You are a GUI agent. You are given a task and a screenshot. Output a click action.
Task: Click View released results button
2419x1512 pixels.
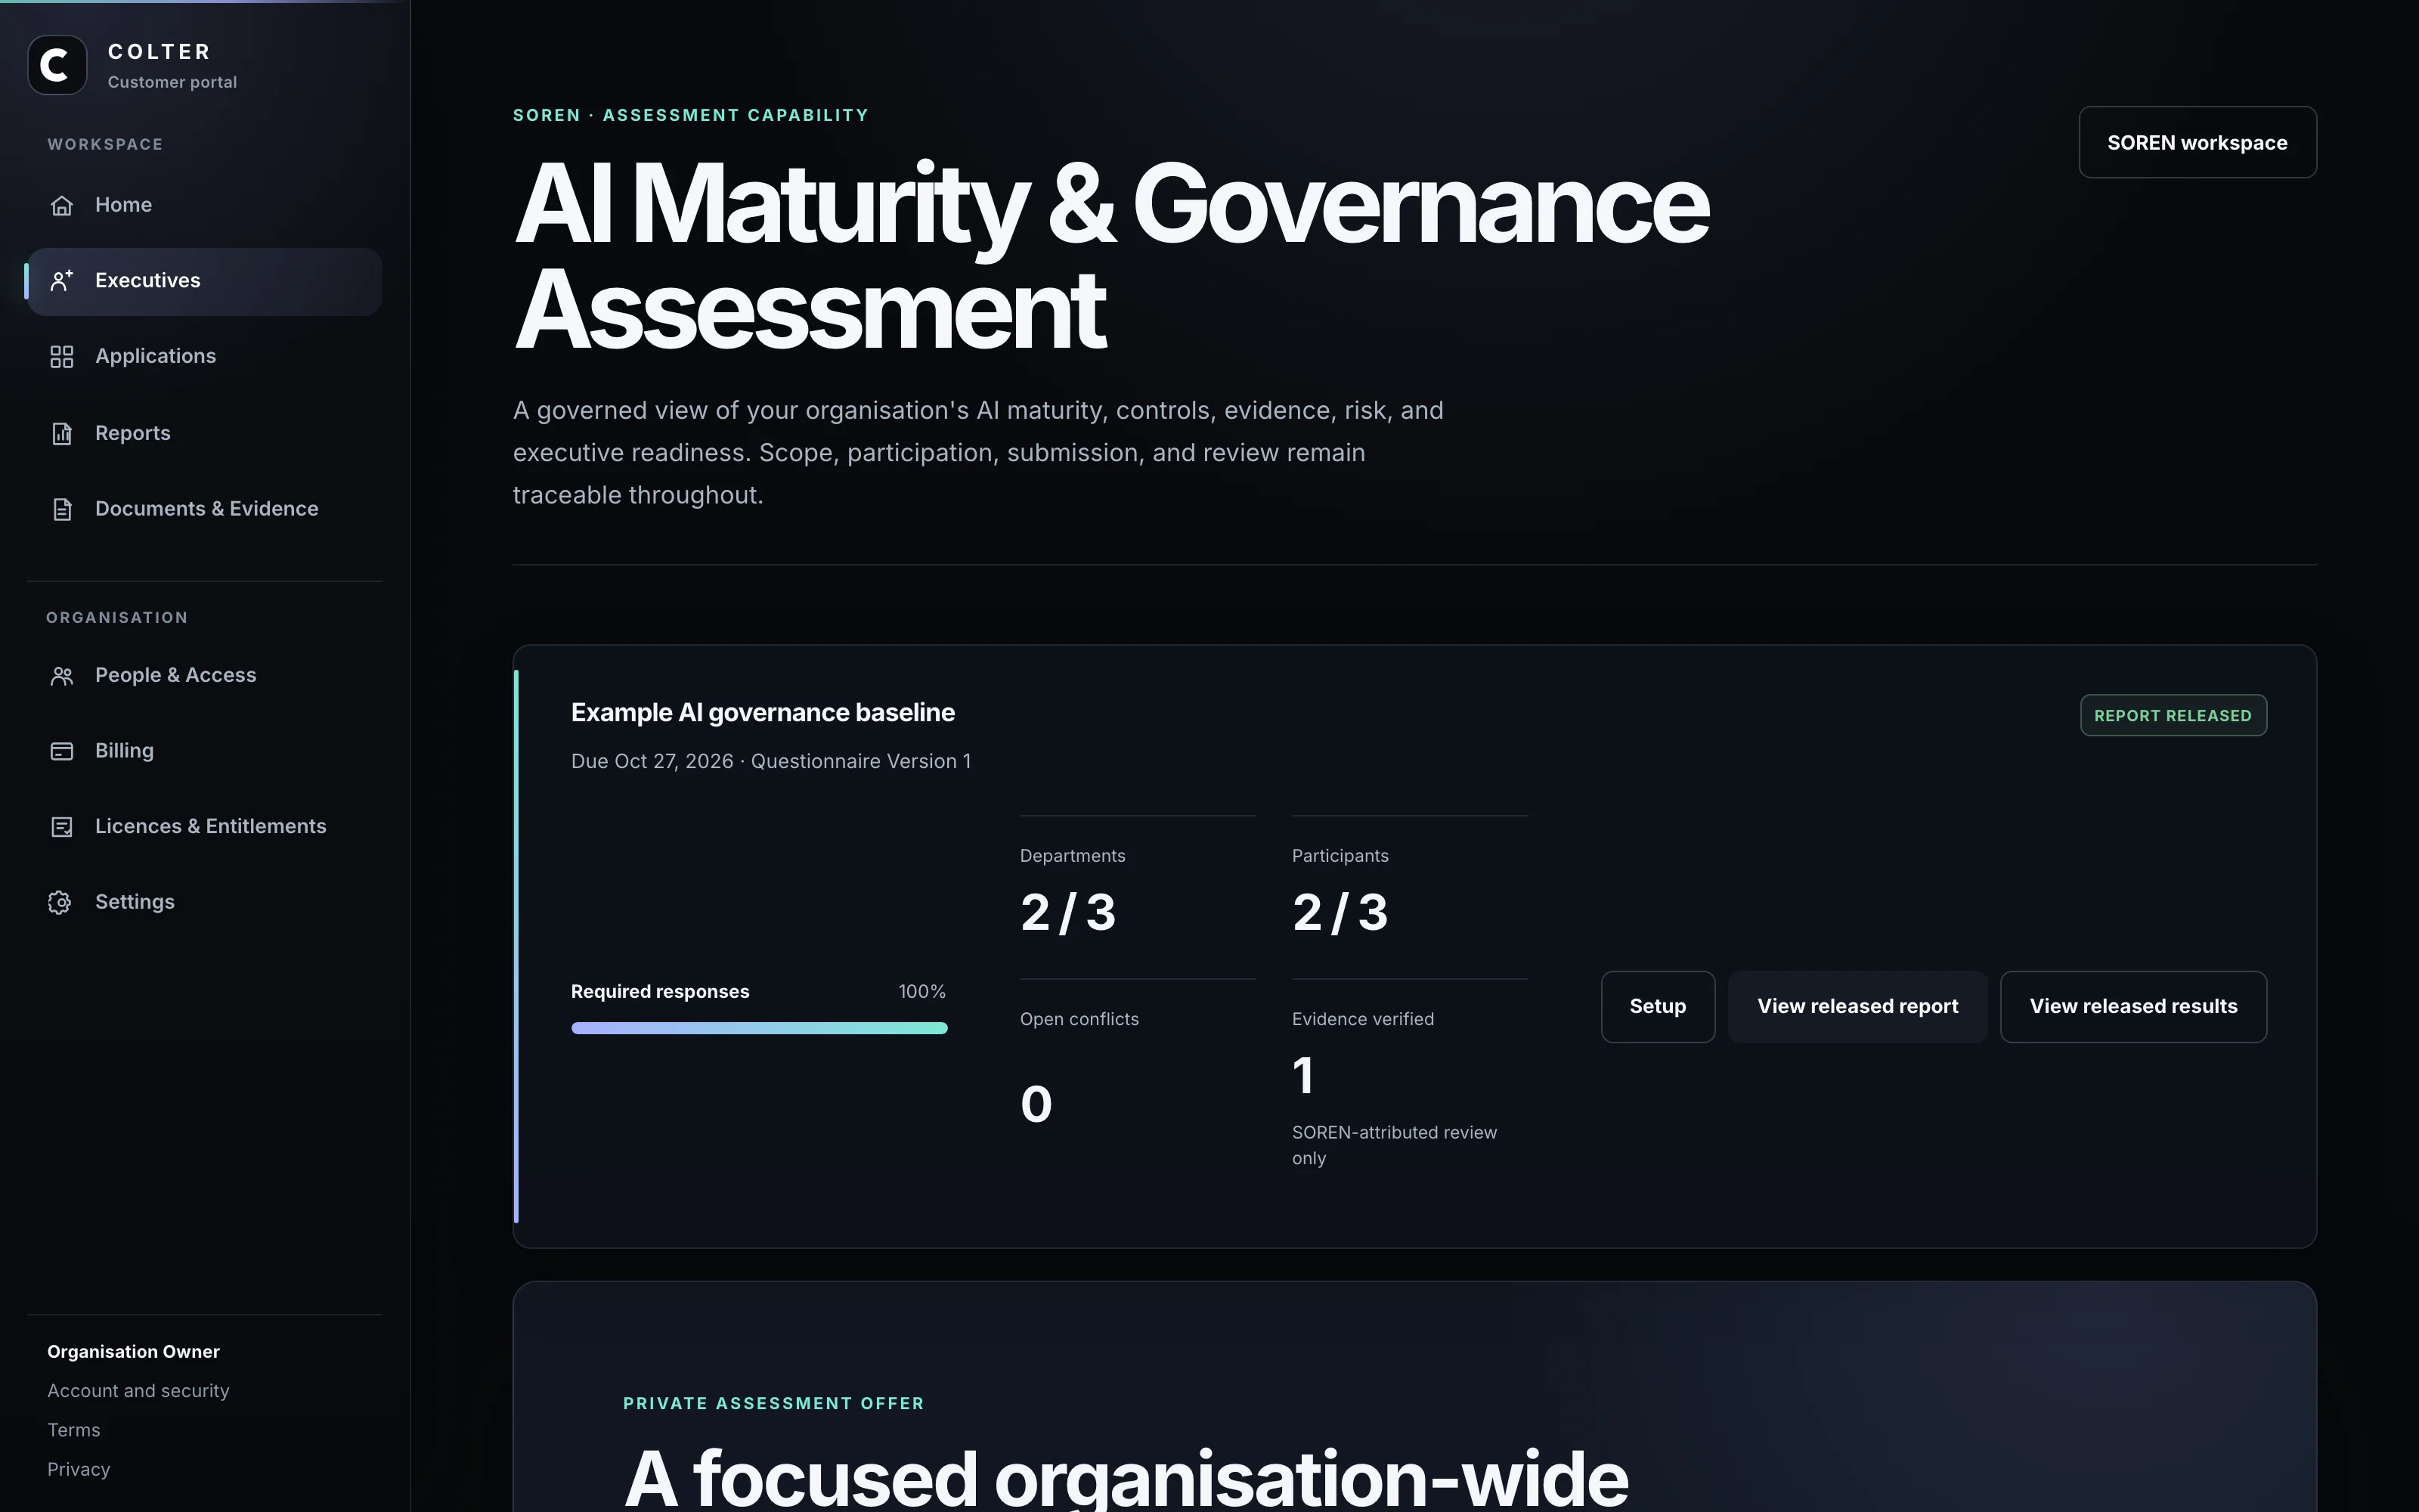pos(2133,1007)
